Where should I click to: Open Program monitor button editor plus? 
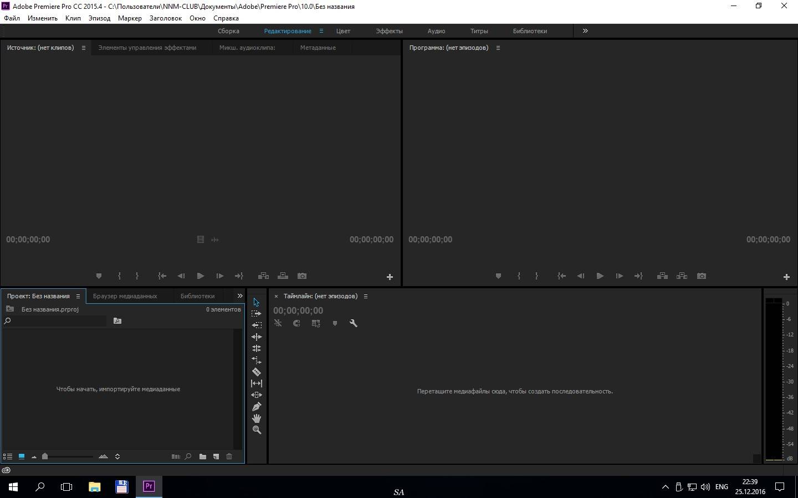click(786, 277)
